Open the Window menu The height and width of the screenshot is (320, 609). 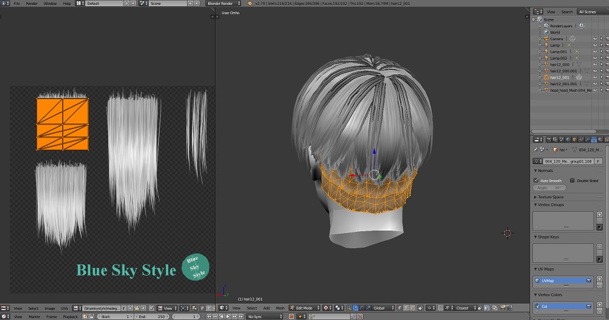(50, 3)
